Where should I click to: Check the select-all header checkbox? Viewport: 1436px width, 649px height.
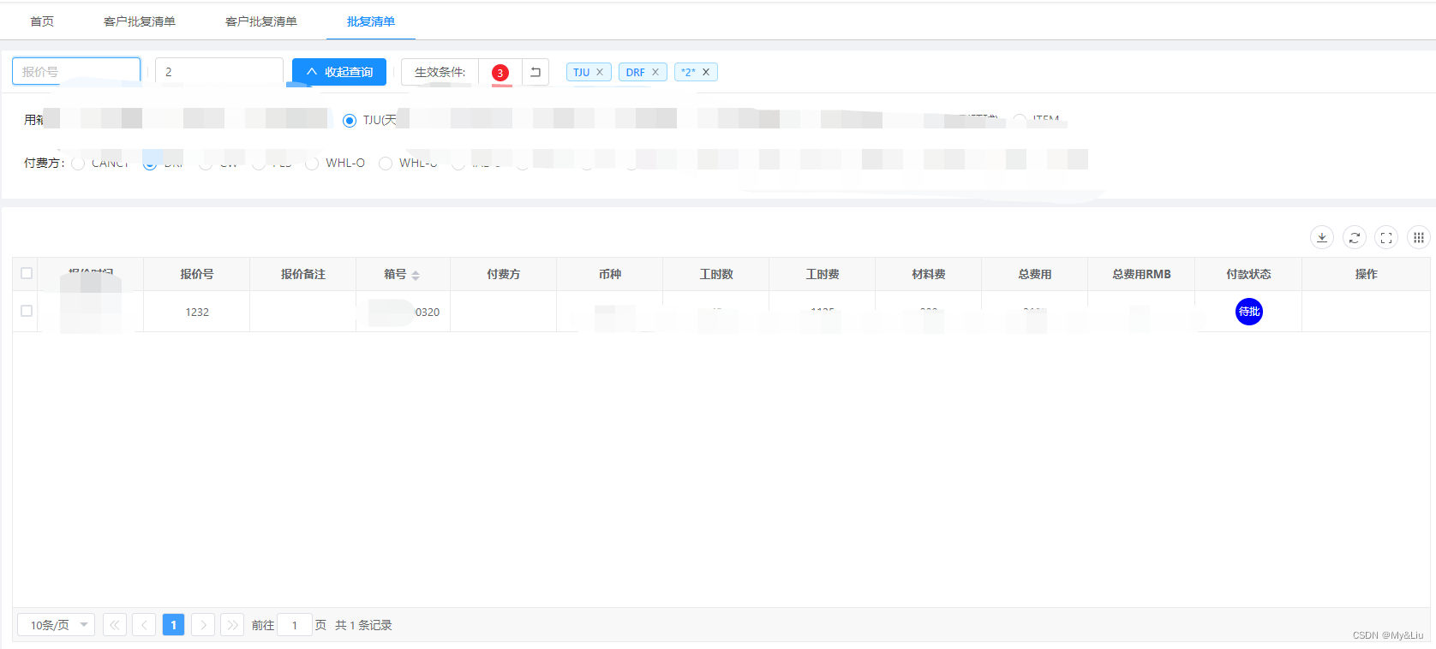point(27,273)
